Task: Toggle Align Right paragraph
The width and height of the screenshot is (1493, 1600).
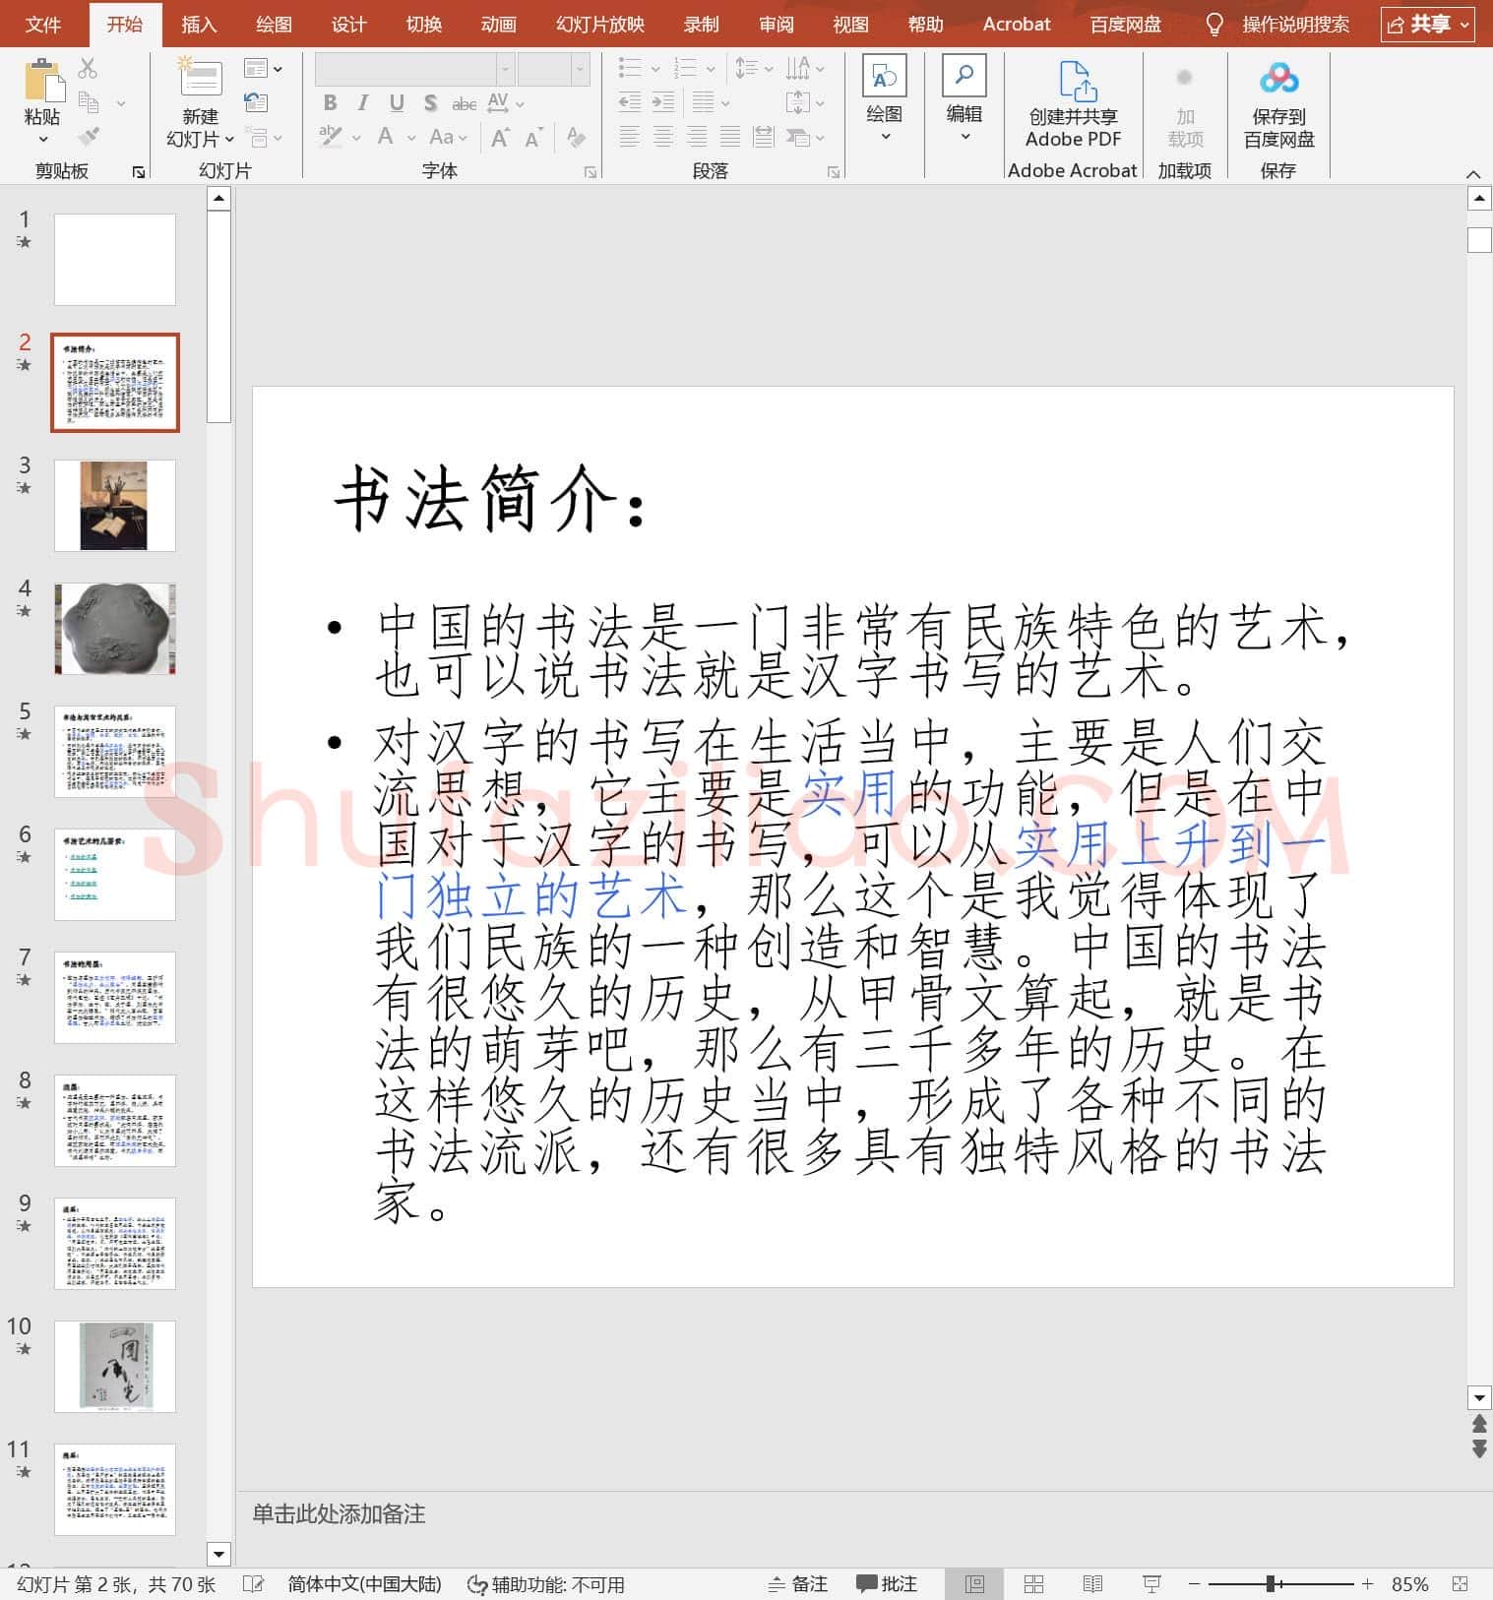Action: pyautogui.click(x=697, y=137)
